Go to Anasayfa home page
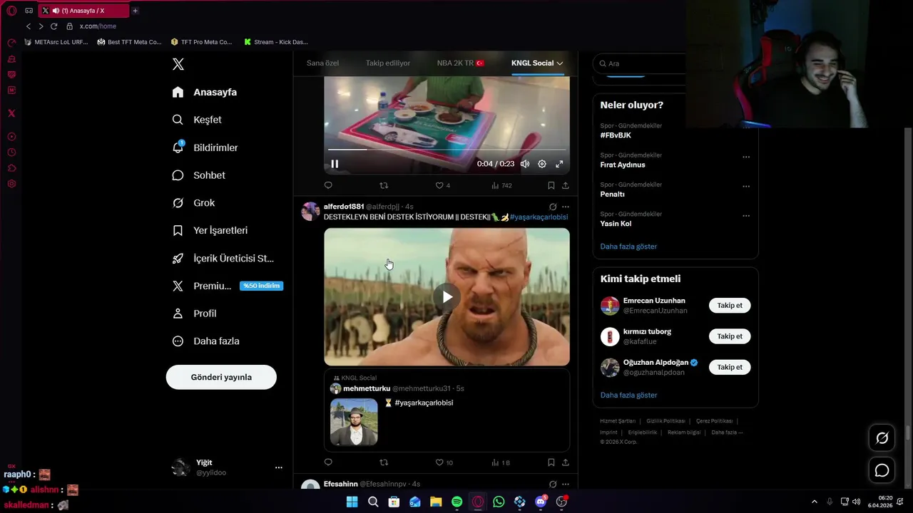This screenshot has width=913, height=513. coord(205,92)
